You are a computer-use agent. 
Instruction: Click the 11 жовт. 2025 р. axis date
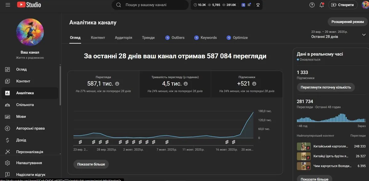(x=193, y=150)
